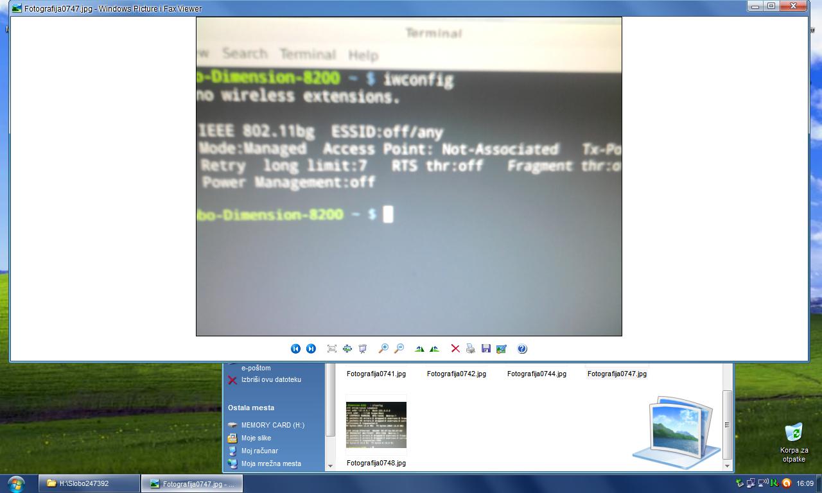Delete the picture with the red X icon

click(455, 349)
